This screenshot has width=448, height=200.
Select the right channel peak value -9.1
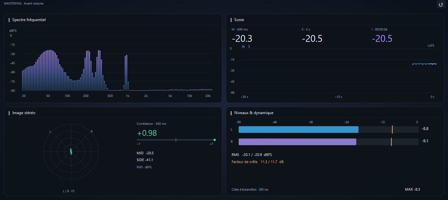pos(425,141)
